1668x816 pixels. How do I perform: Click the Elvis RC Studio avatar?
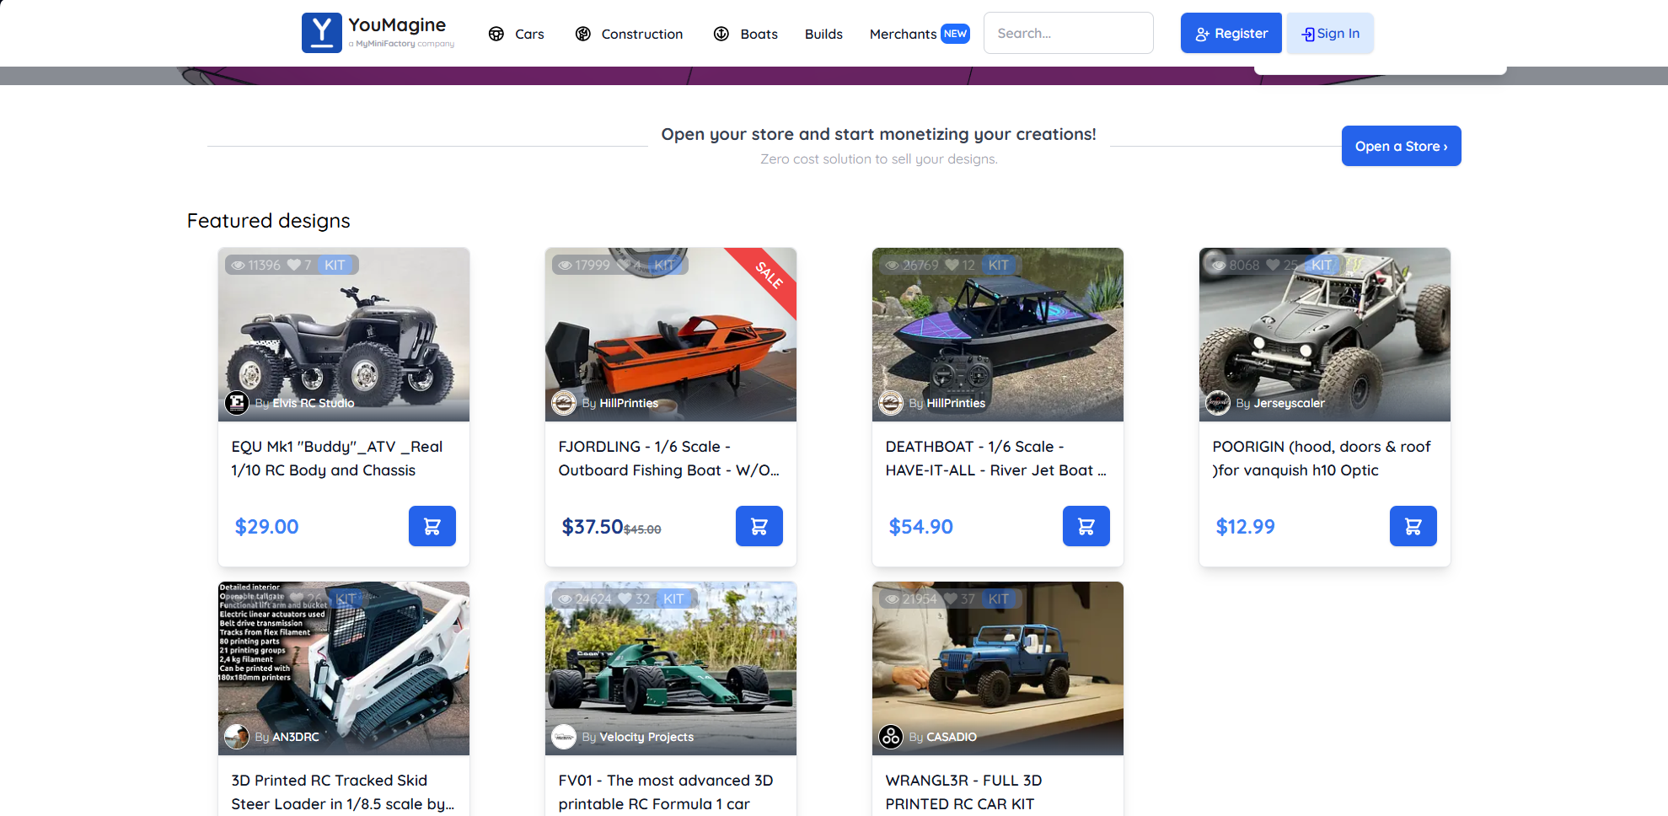237,403
